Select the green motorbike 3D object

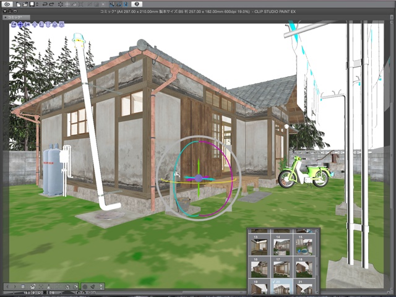[306, 172]
